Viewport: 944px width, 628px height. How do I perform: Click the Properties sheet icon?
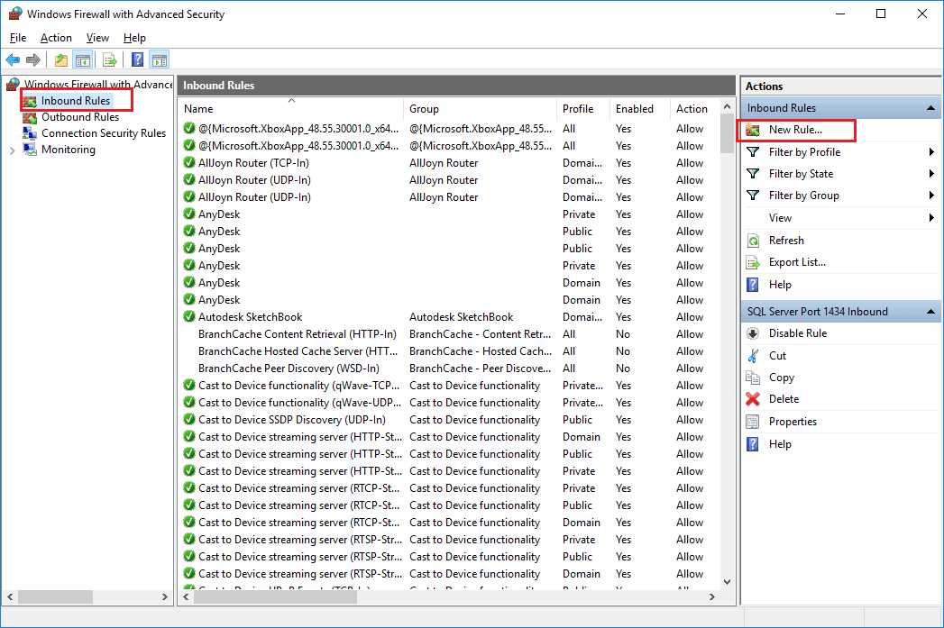(753, 422)
